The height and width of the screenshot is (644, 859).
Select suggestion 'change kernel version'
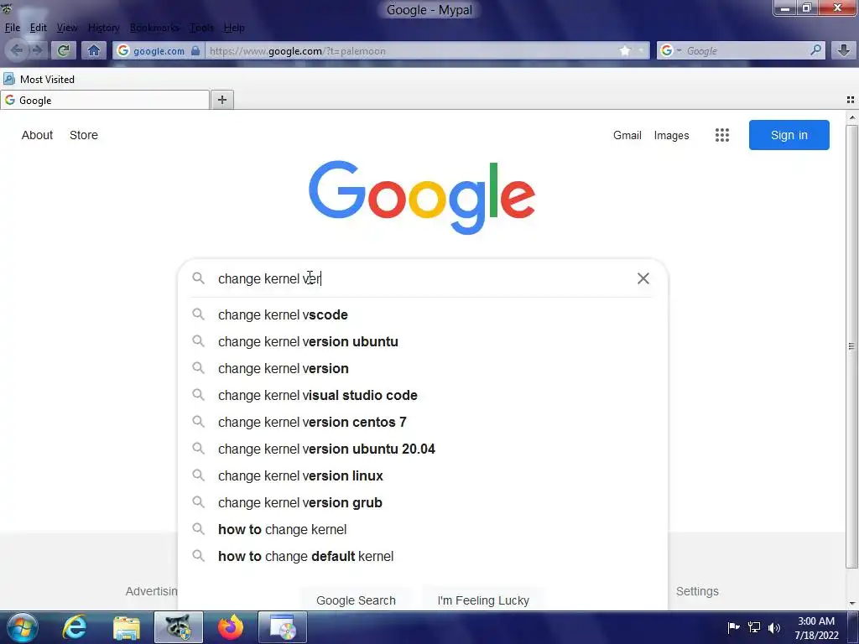423,369
